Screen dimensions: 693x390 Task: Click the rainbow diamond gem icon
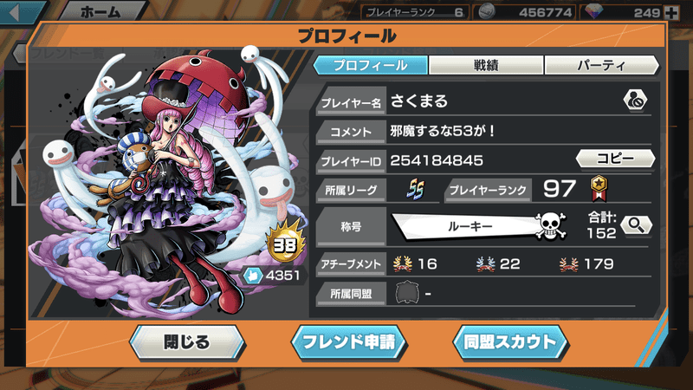pyautogui.click(x=594, y=12)
